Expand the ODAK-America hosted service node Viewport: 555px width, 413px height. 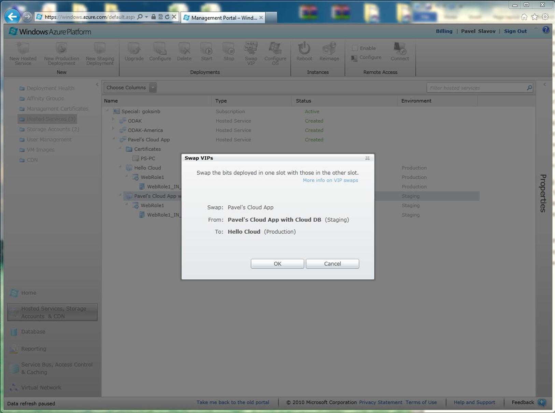click(x=113, y=129)
